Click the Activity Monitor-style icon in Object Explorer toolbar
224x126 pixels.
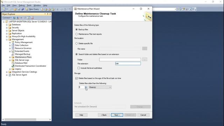pyautogui.click(x=32, y=18)
